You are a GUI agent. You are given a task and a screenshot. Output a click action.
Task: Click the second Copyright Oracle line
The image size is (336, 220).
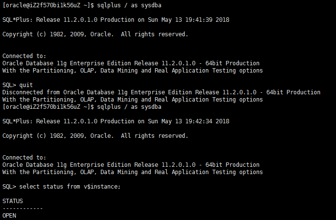click(x=95, y=136)
